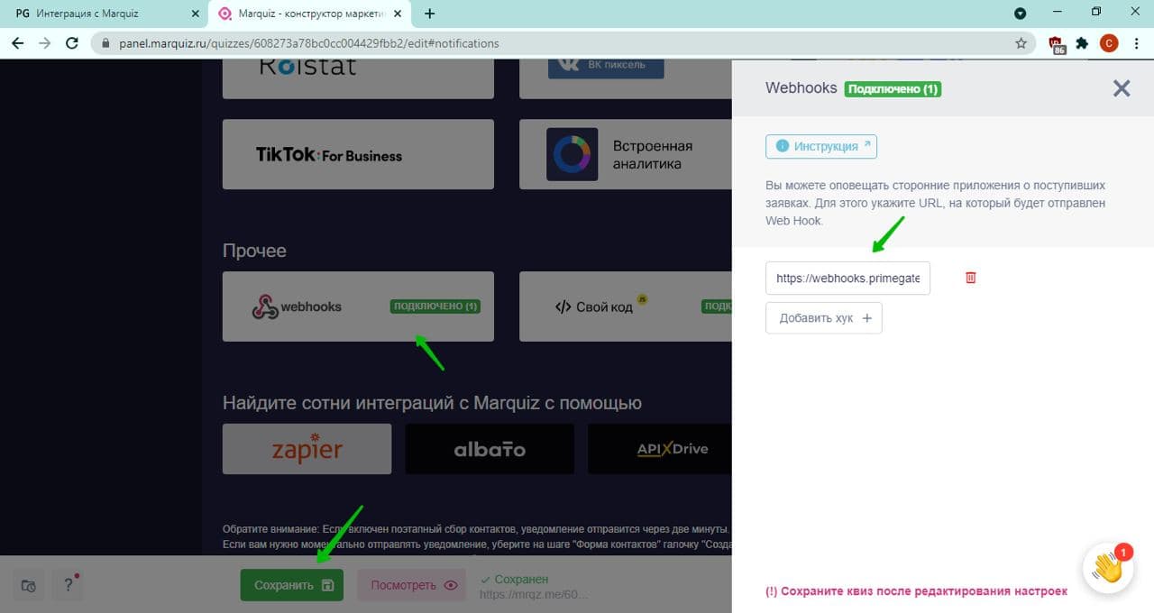The width and height of the screenshot is (1154, 613).
Task: Open a new browser tab
Action: point(430,14)
